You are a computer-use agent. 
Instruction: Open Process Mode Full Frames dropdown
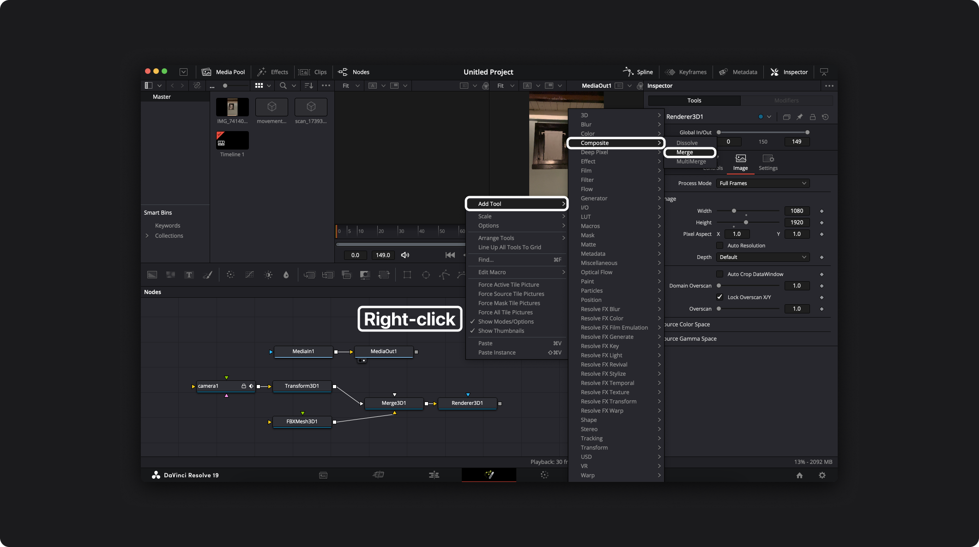pyautogui.click(x=763, y=183)
